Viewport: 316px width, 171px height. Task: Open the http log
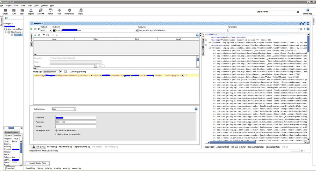point(40,168)
